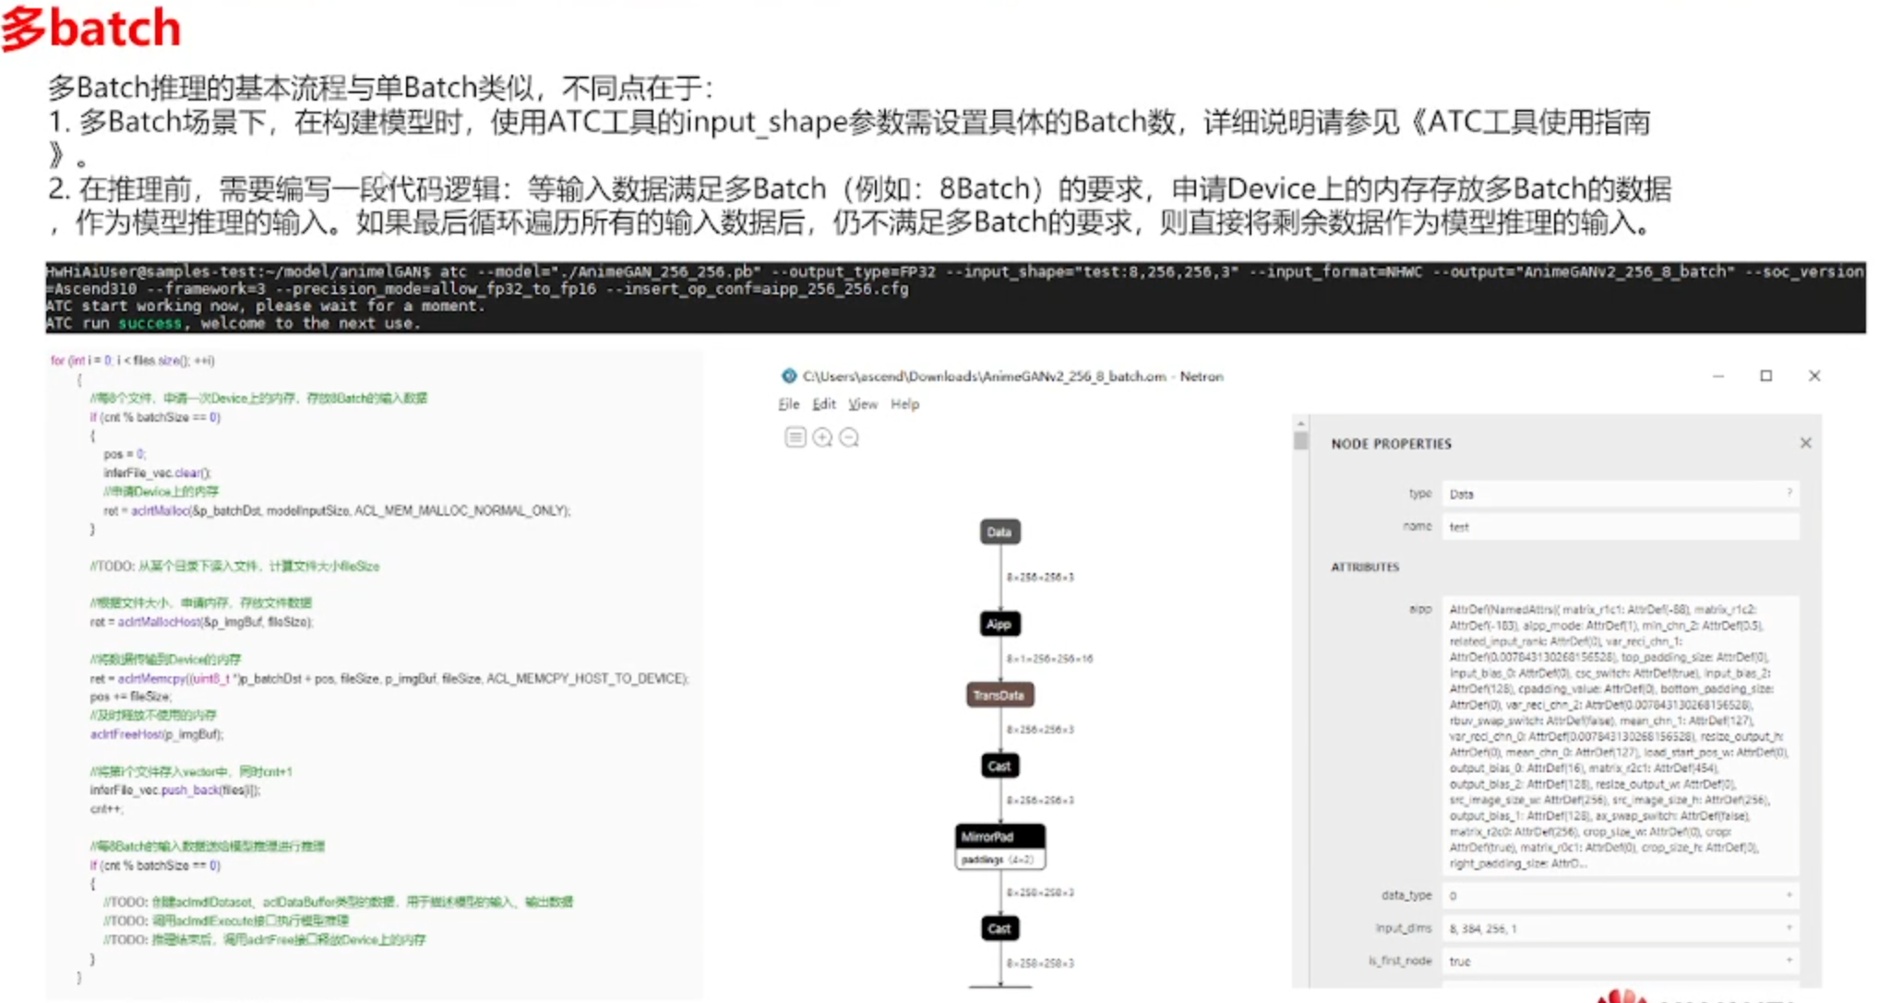Click the atc command line in terminal
1879x1003 pixels.
point(955,280)
